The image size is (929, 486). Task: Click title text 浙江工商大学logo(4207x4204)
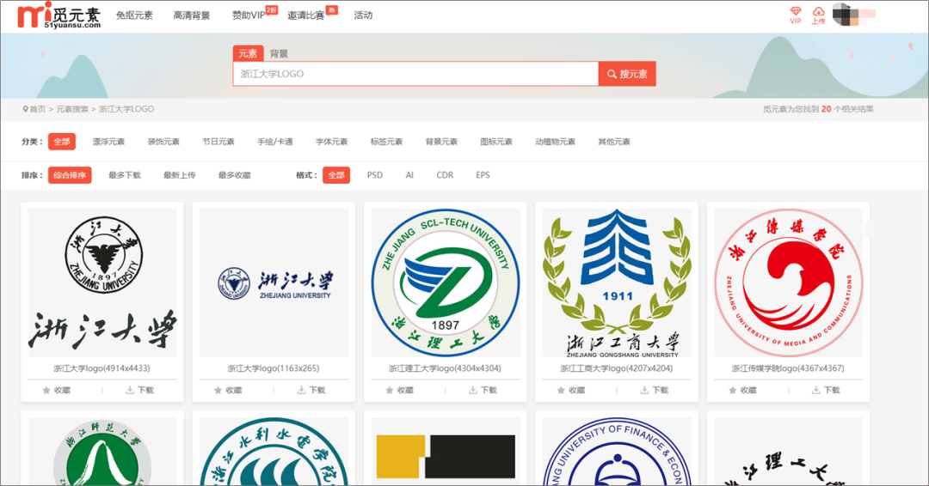(617, 368)
